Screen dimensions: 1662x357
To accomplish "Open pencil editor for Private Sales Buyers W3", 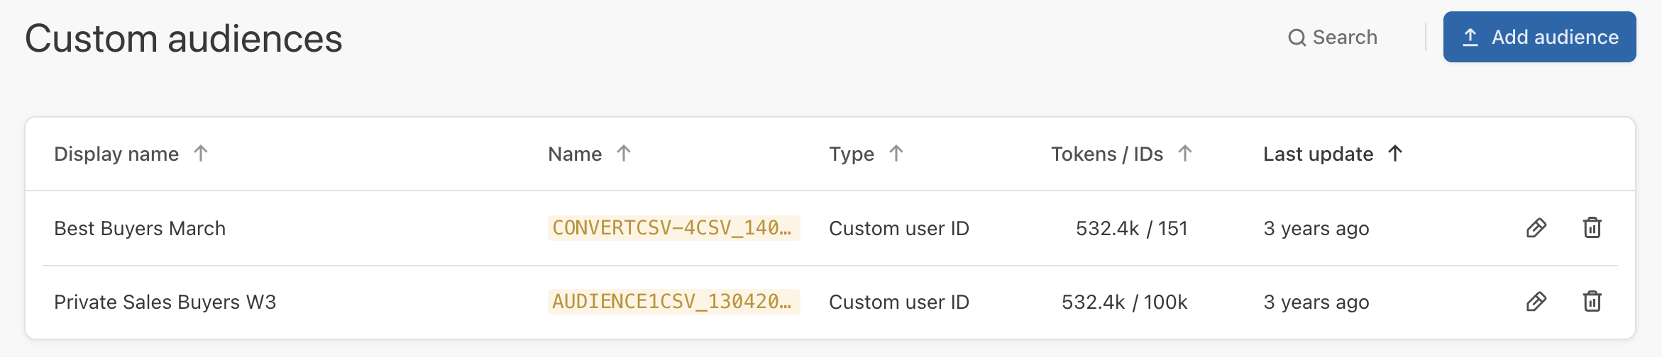I will pos(1536,302).
